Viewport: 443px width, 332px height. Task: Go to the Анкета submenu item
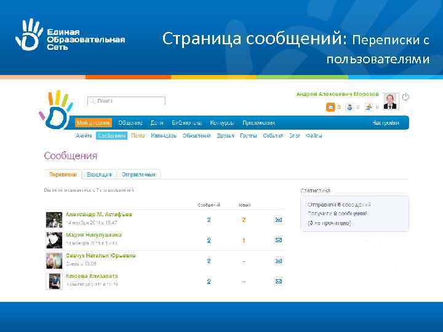pyautogui.click(x=84, y=136)
